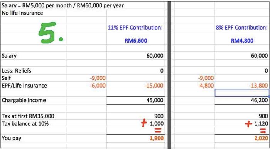Click the You pay total 1,900

tap(157, 138)
